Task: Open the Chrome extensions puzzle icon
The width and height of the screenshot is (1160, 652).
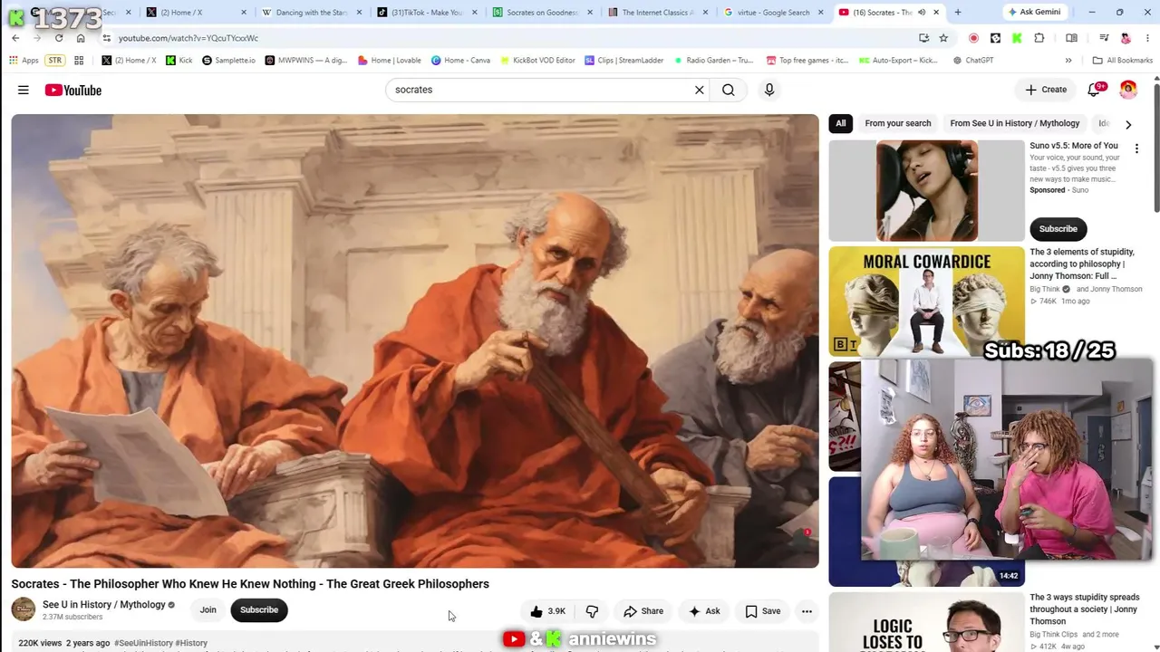Action: [x=1039, y=38]
